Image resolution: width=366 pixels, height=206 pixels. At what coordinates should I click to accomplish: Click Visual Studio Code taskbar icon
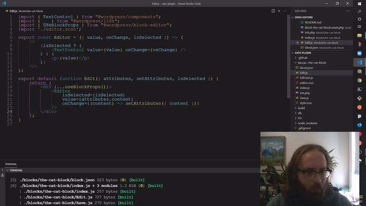click(360, 62)
